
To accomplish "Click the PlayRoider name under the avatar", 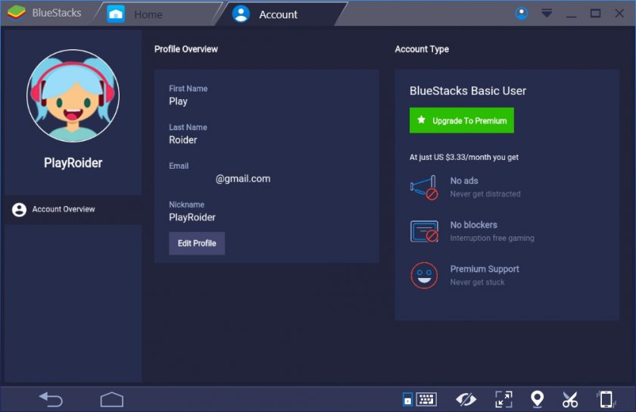I will [73, 163].
